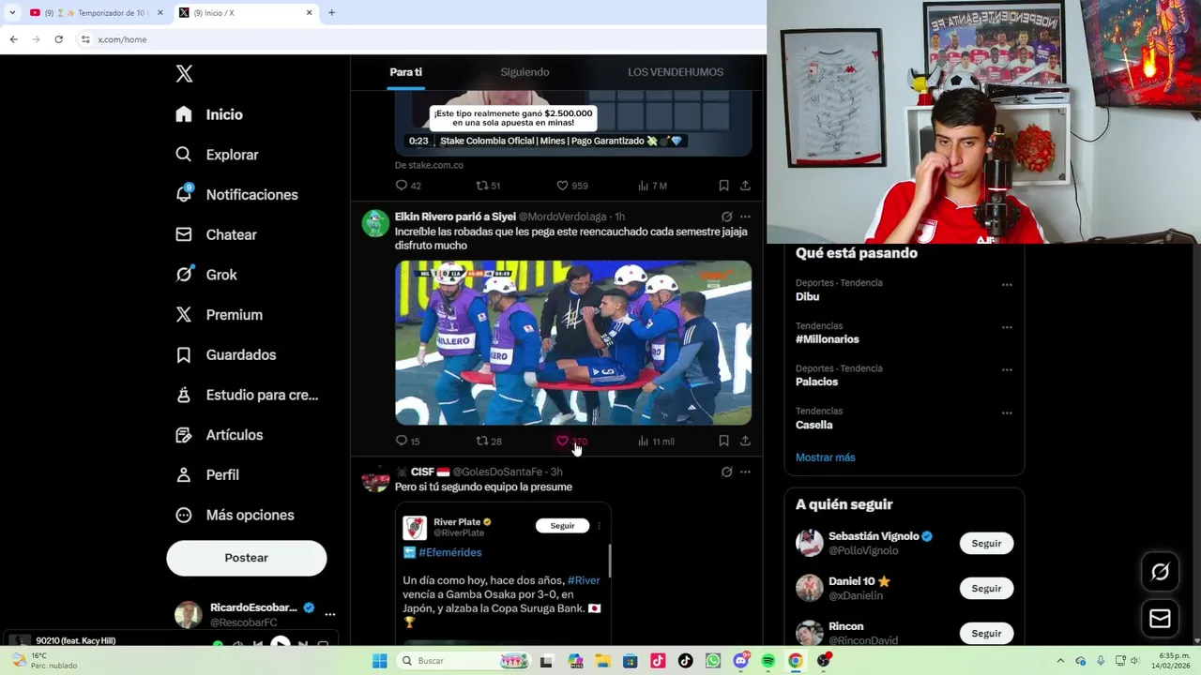1201x675 pixels.
Task: Open Grok in sidebar
Action: point(206,275)
